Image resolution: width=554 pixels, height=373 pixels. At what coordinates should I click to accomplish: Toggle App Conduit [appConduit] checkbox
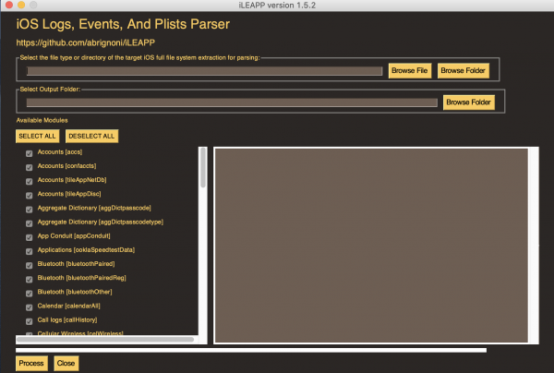[29, 237]
